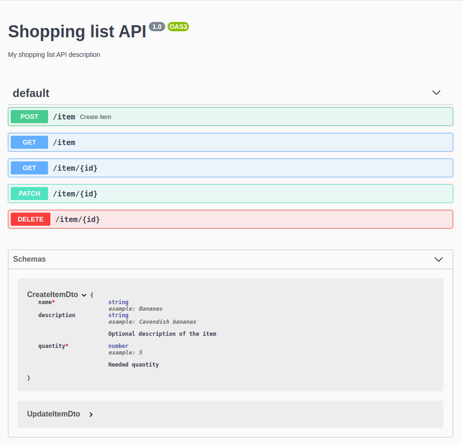Click the PATCH method badge
Viewport: 462px width, 444px height.
[x=29, y=194]
